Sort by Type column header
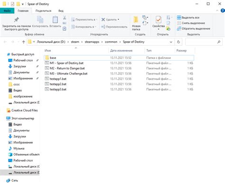This screenshot has height=183, width=225. [x=149, y=51]
